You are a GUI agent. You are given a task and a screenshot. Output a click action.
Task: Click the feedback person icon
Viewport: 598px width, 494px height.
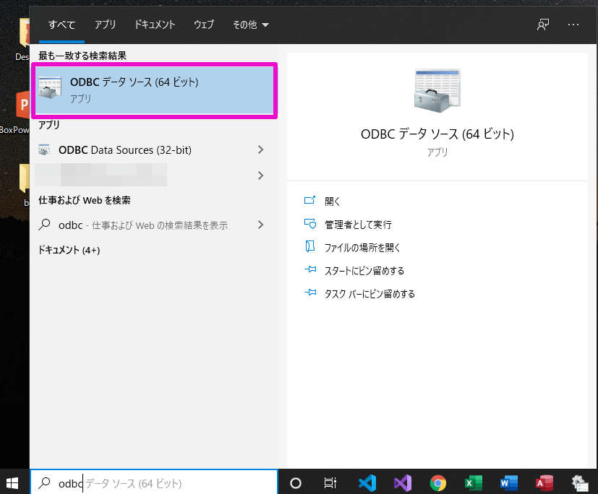543,25
